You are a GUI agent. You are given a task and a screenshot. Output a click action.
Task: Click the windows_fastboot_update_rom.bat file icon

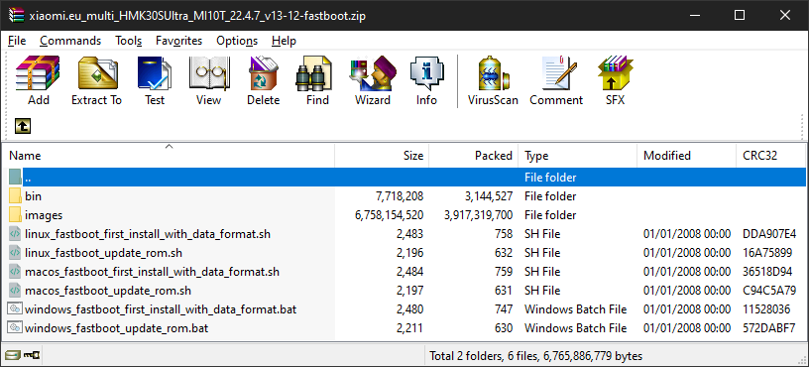click(x=16, y=327)
